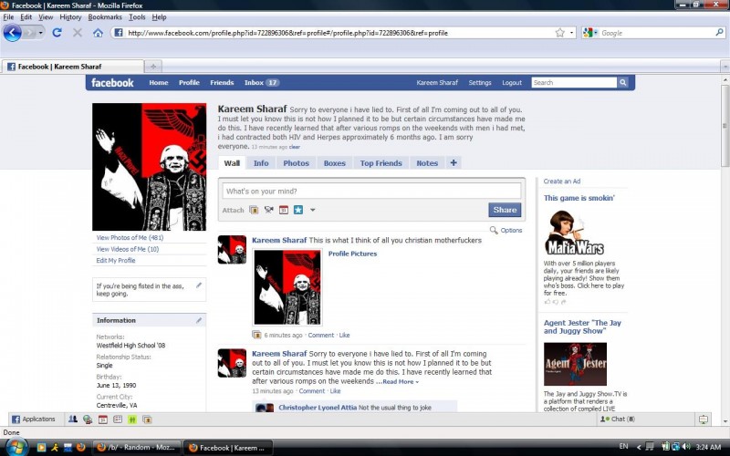Viewport: 730px width, 456px height.
Task: Open the Edit menu
Action: (26, 16)
